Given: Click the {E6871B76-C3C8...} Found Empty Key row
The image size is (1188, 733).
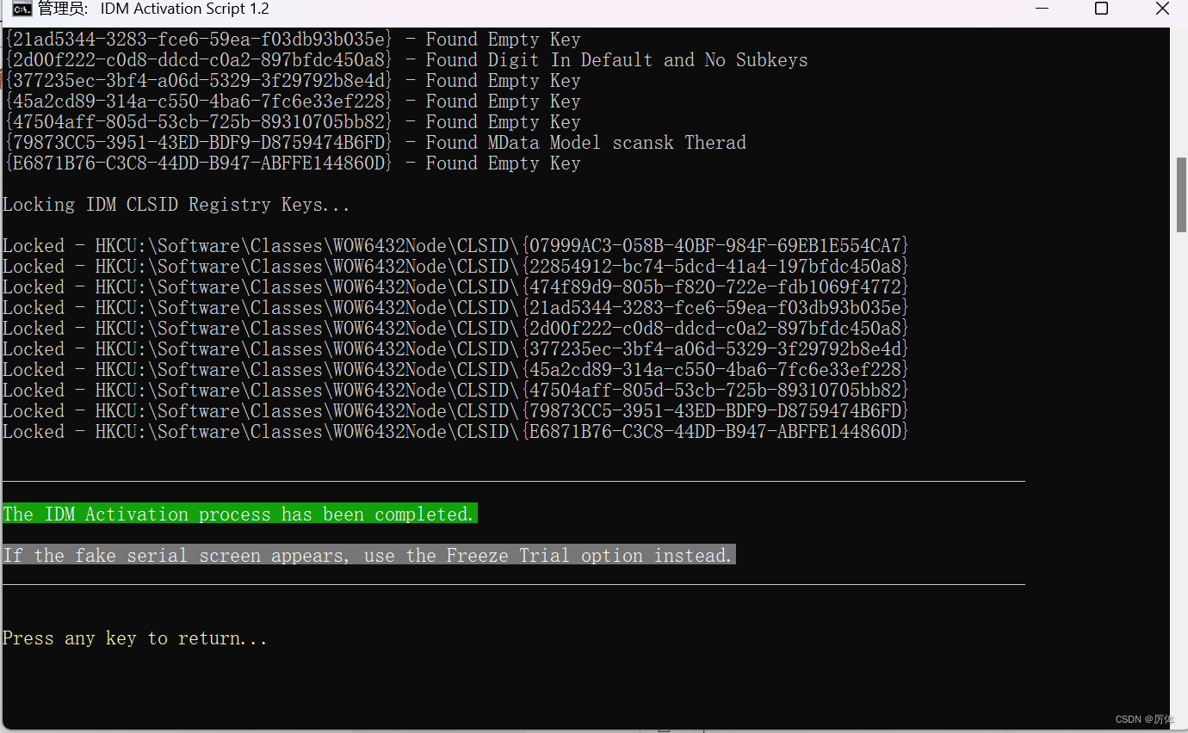Looking at the screenshot, I should click(293, 163).
